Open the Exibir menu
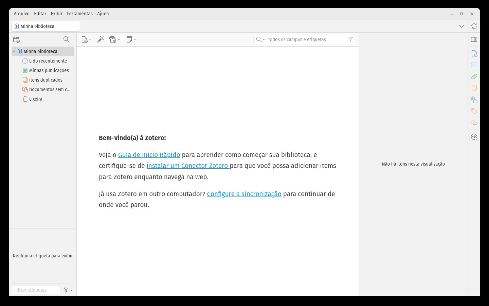Image resolution: width=489 pixels, height=306 pixels. [x=57, y=14]
